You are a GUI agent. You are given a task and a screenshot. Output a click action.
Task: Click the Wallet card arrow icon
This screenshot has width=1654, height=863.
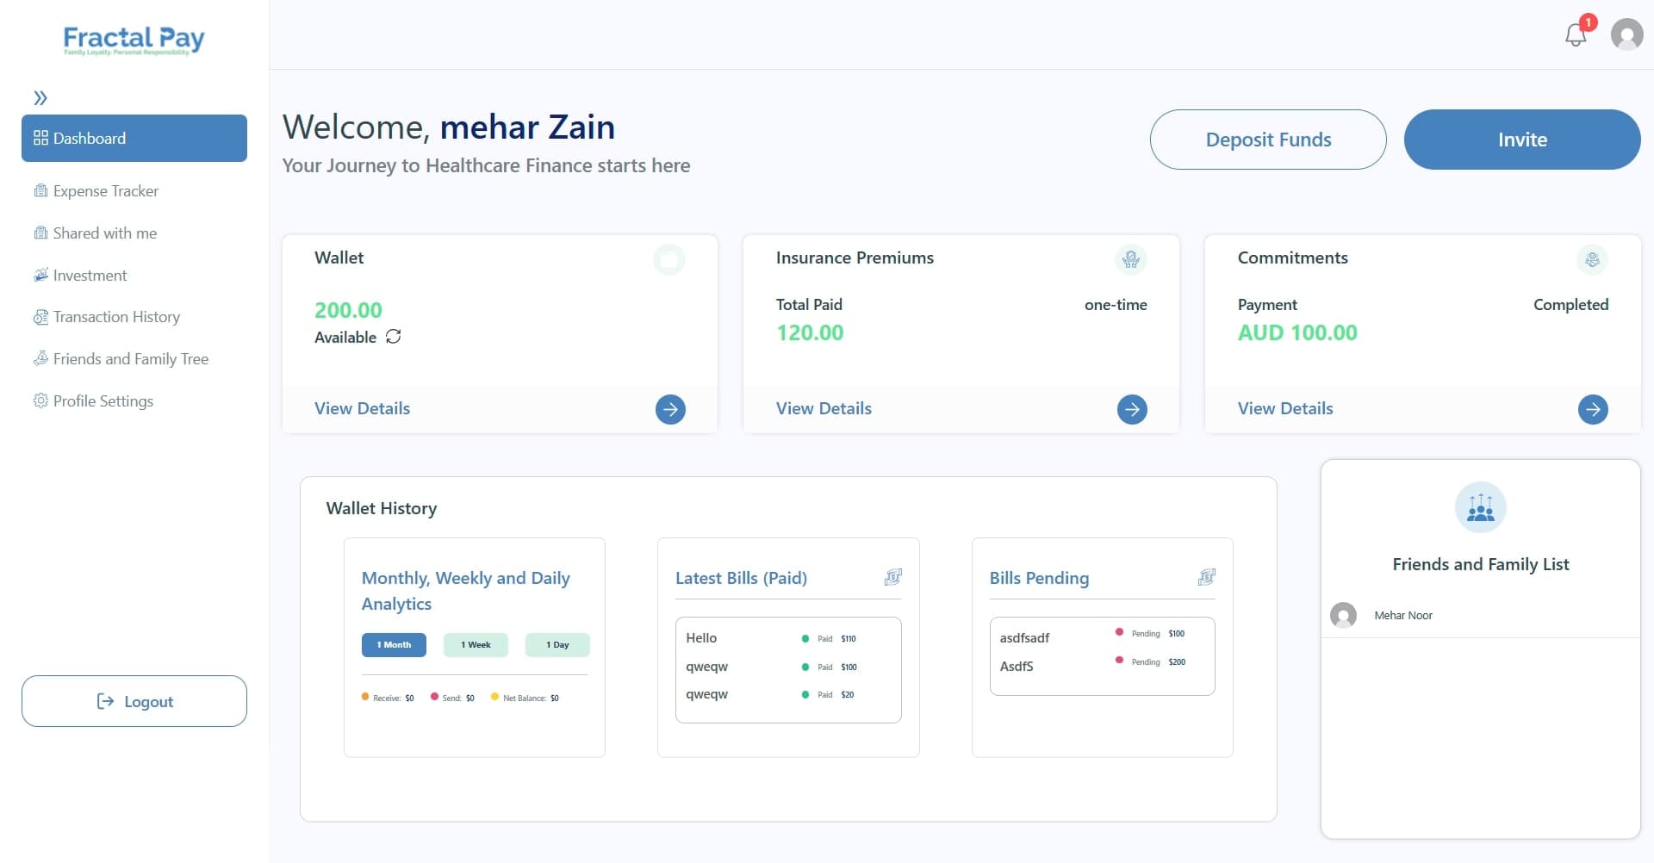pos(670,409)
